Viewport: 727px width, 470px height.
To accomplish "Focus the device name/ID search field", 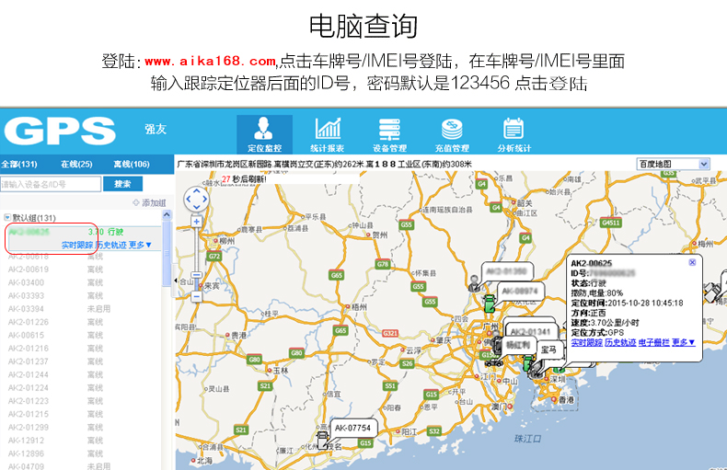I will [51, 184].
